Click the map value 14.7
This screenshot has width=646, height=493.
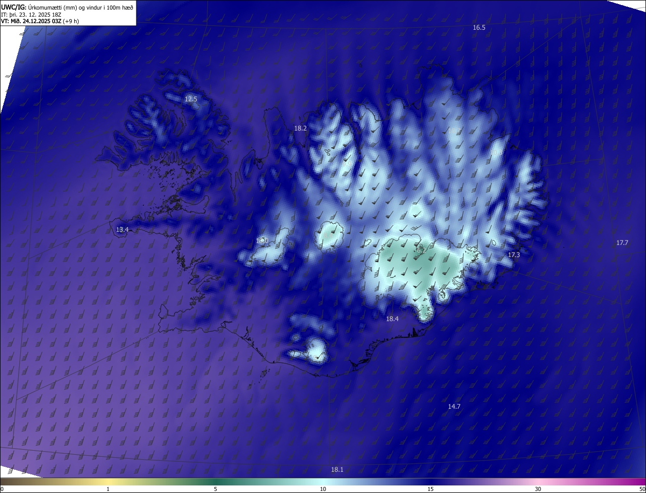point(454,406)
